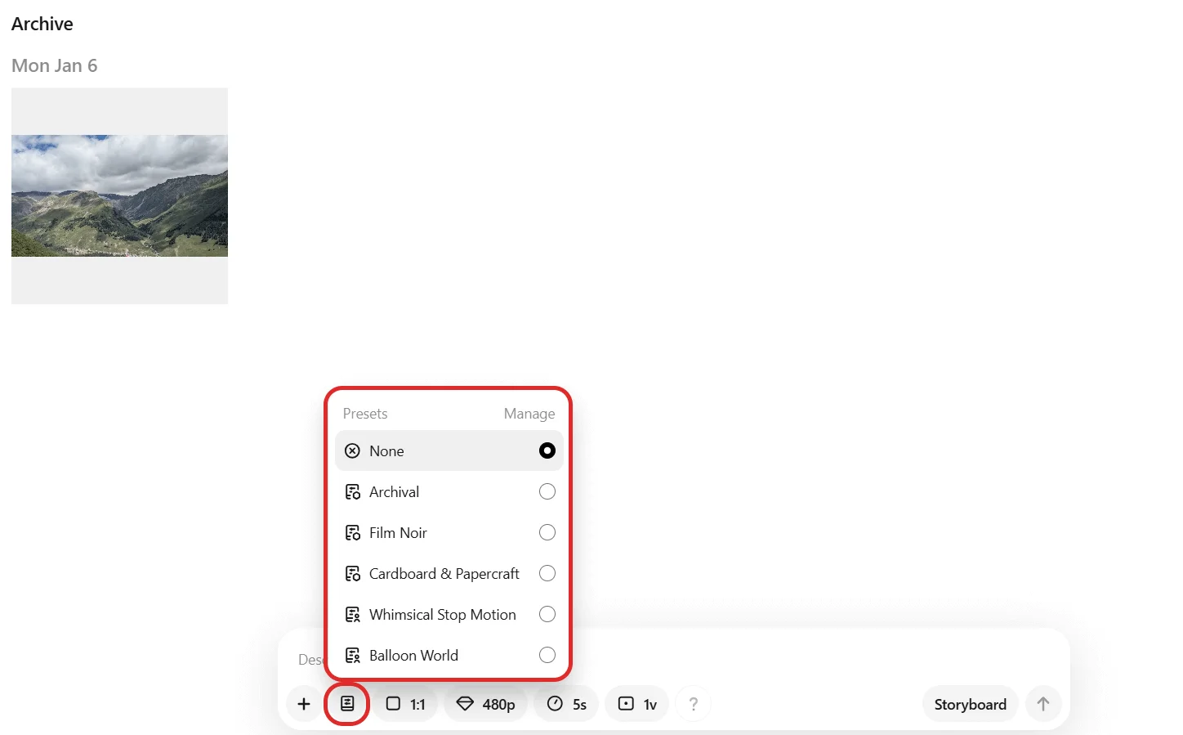The image size is (1183, 735).
Task: Choose the Balloon World preset label
Action: tap(413, 656)
